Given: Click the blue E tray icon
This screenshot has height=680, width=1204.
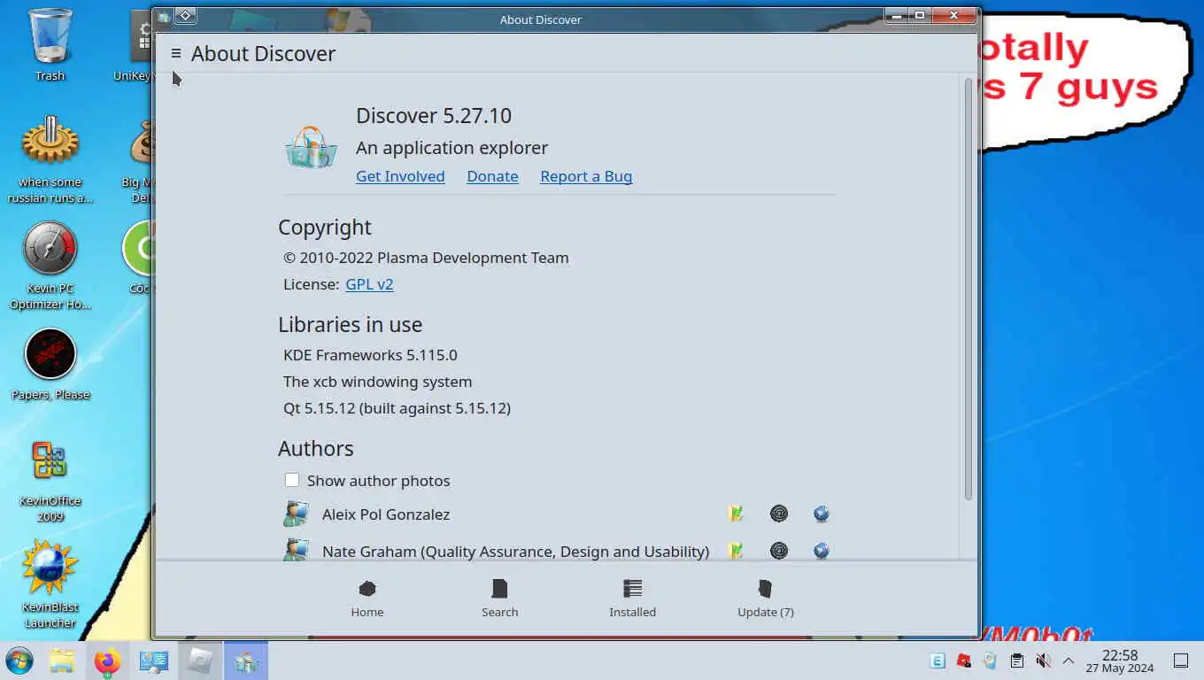Looking at the screenshot, I should click(x=937, y=661).
